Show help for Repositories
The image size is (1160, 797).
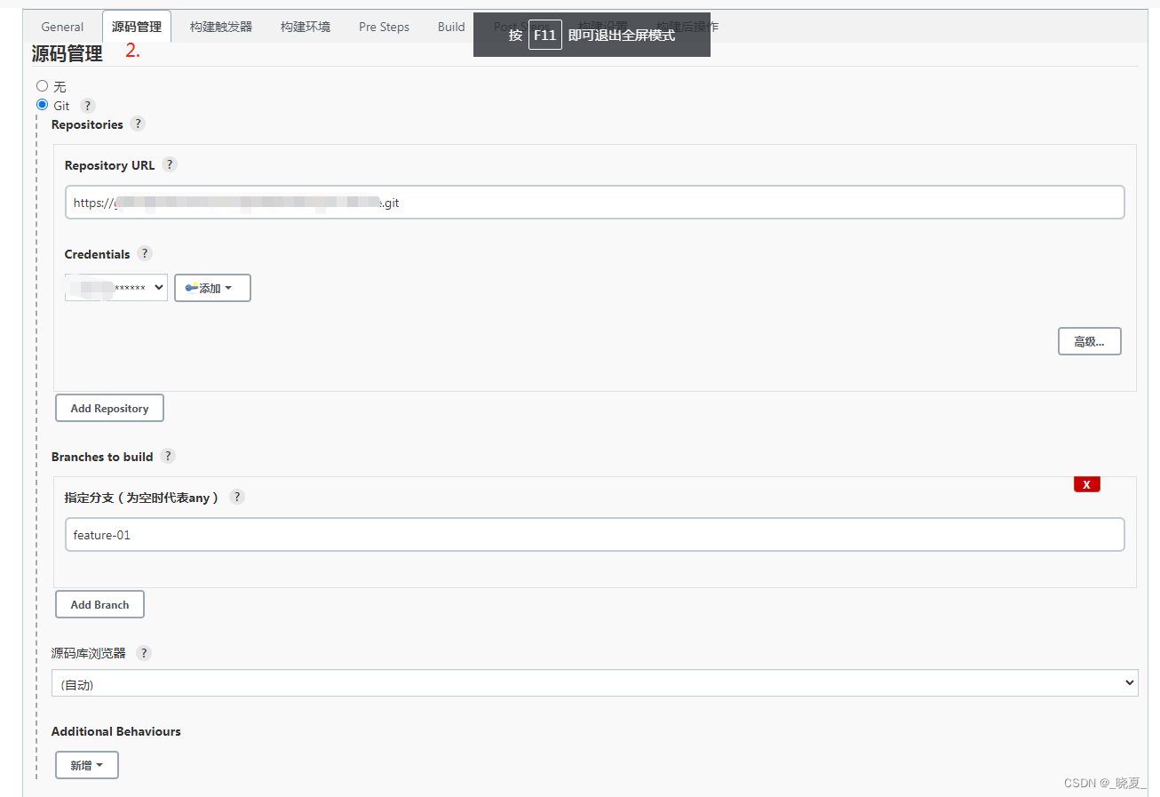(138, 124)
